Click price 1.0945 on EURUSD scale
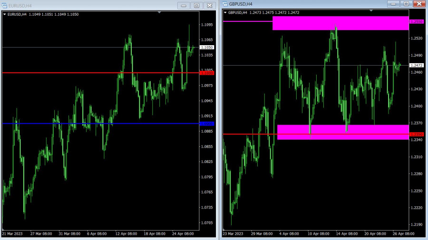The height and width of the screenshot is (240, 428). coord(207,101)
